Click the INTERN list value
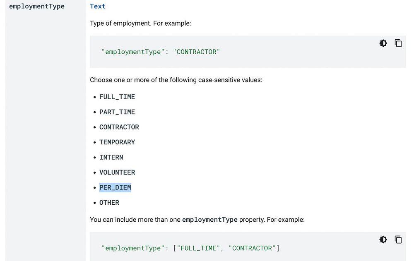 point(111,157)
